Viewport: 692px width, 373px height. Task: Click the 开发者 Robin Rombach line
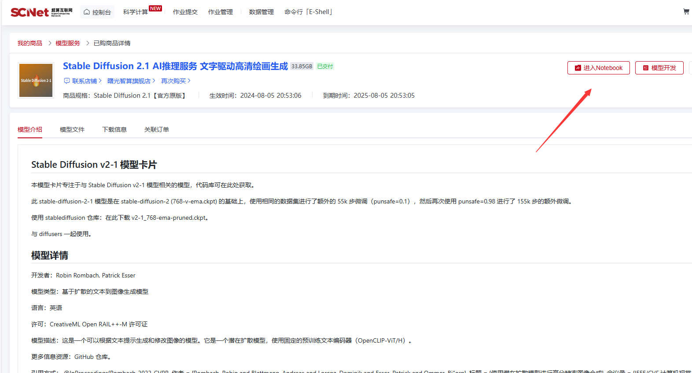pos(83,275)
